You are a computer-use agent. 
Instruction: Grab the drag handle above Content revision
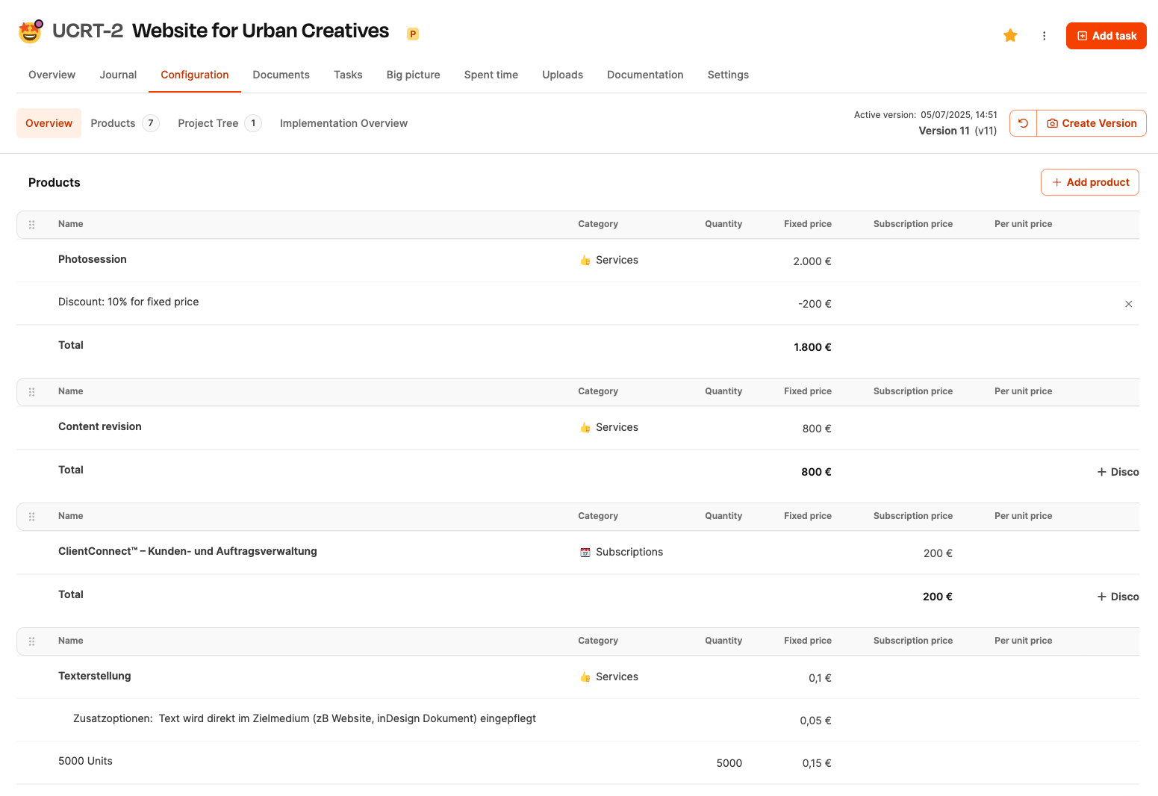(32, 392)
